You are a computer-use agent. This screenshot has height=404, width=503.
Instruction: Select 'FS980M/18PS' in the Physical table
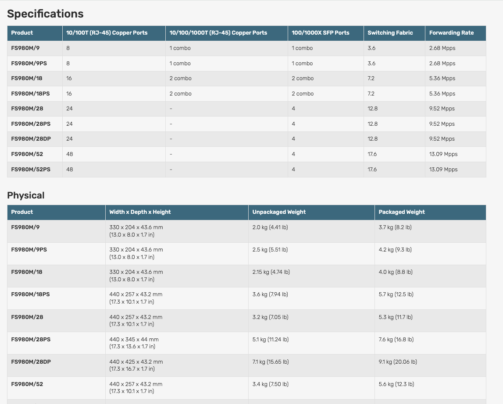(30, 294)
